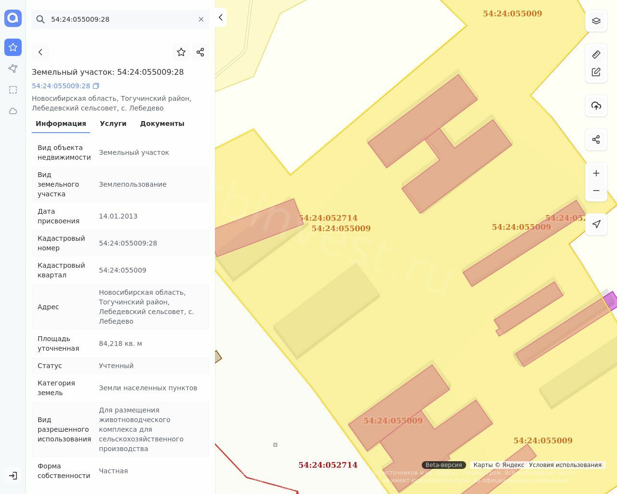The image size is (617, 494).
Task: Copy the cadastral number 54:24:055009:28
Action: (x=96, y=86)
